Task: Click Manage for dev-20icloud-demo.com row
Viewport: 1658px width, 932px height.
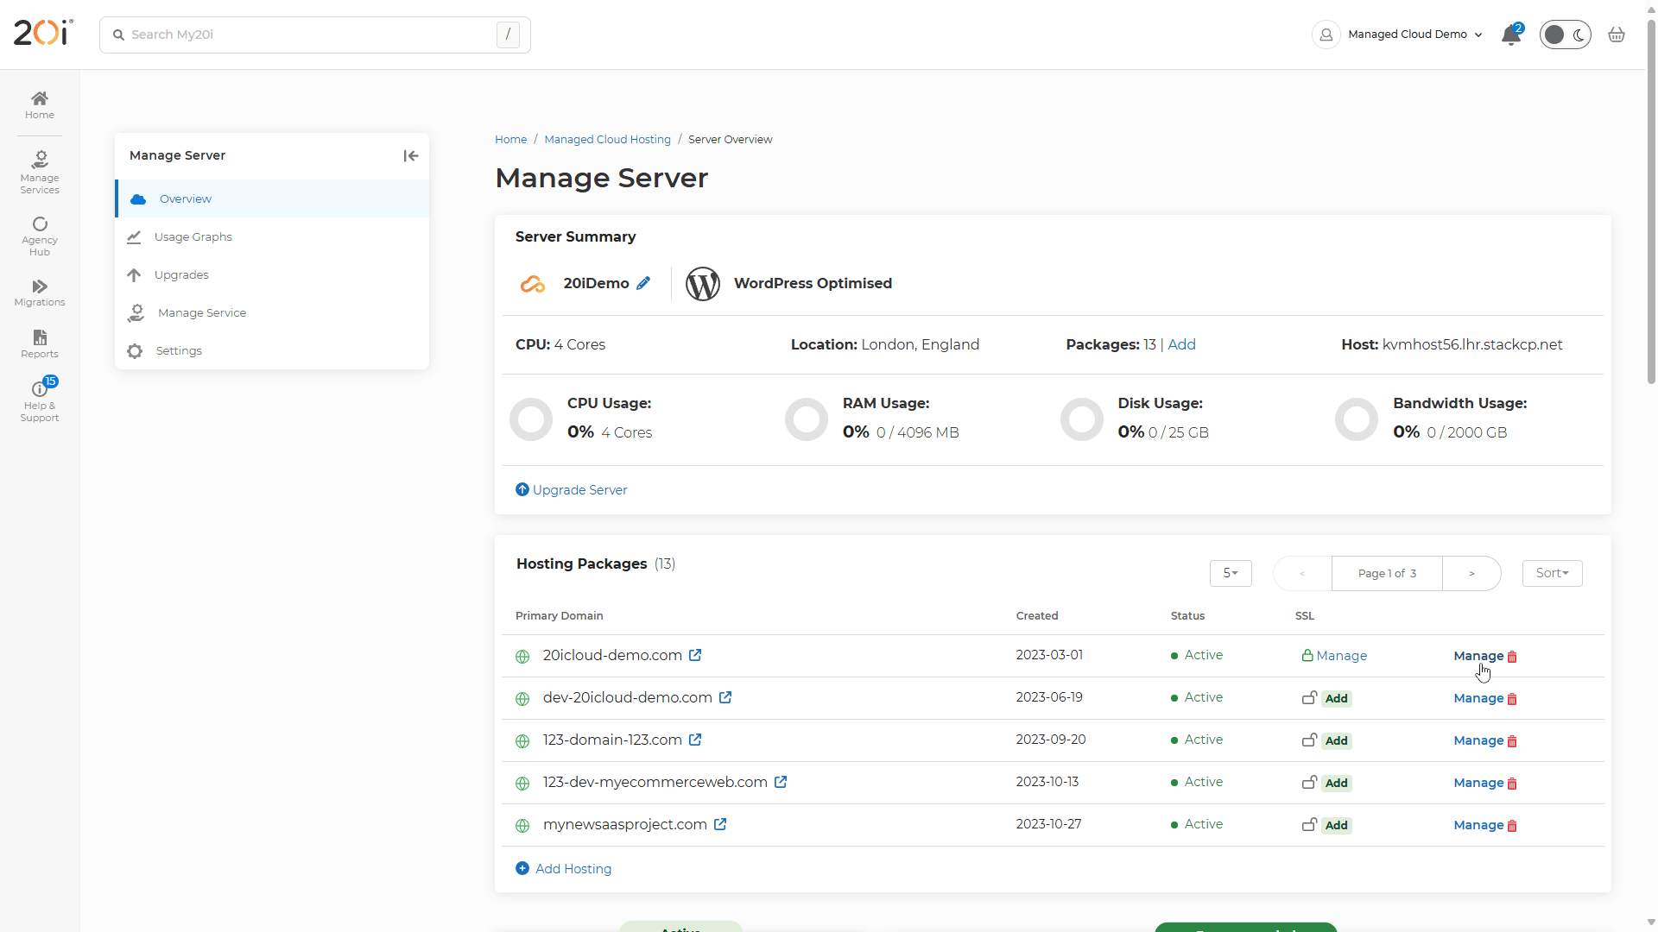Action: pyautogui.click(x=1478, y=698)
